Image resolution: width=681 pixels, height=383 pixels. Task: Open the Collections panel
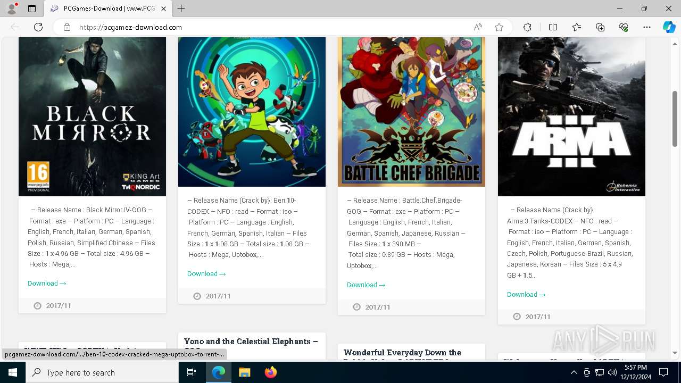click(600, 27)
